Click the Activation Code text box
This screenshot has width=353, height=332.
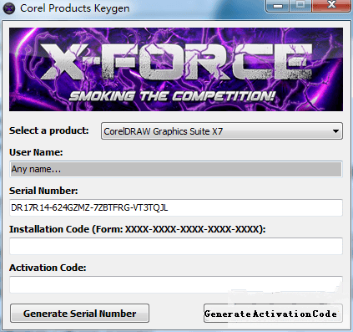pos(176,284)
